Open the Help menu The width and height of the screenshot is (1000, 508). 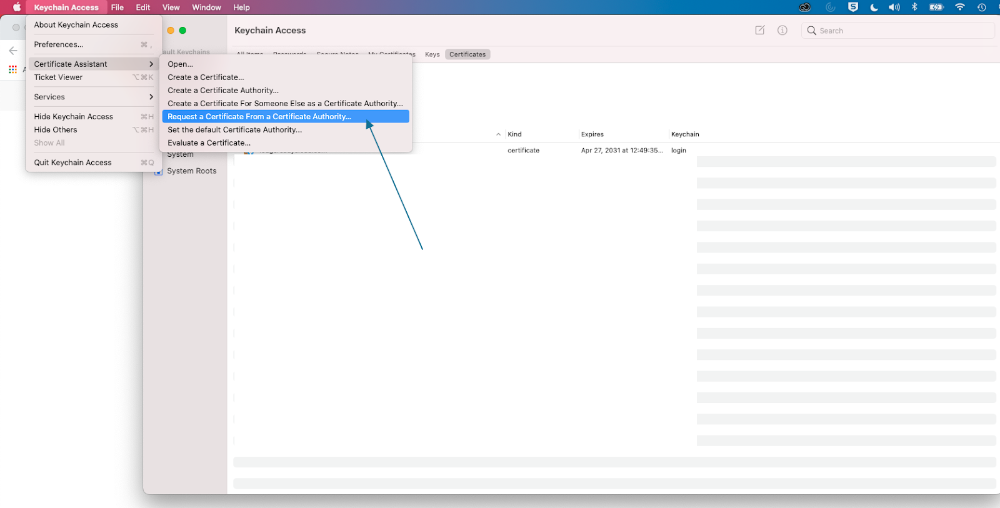[241, 7]
